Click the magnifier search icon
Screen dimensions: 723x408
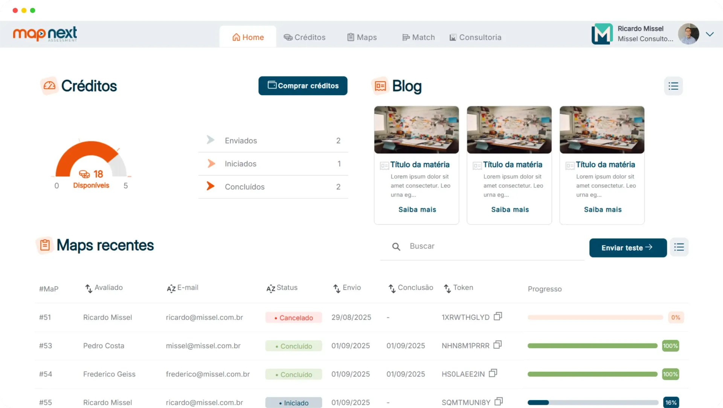(x=396, y=247)
